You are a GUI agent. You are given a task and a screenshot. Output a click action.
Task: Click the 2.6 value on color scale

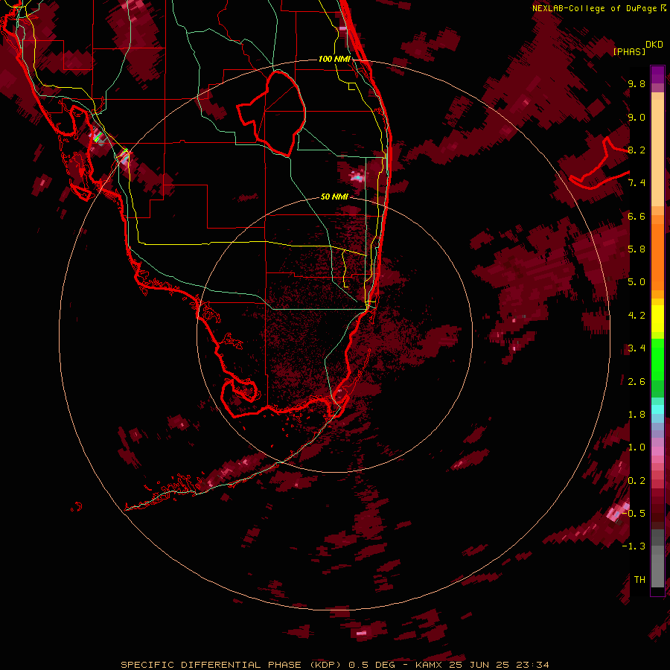(636, 382)
